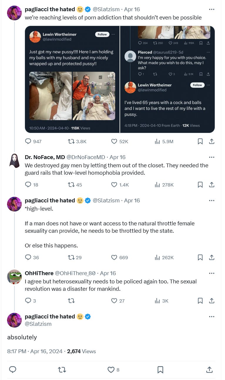Screen dimensions: 225x380
Task: Bookmark the top post with 5.9M views
Action: point(200,141)
